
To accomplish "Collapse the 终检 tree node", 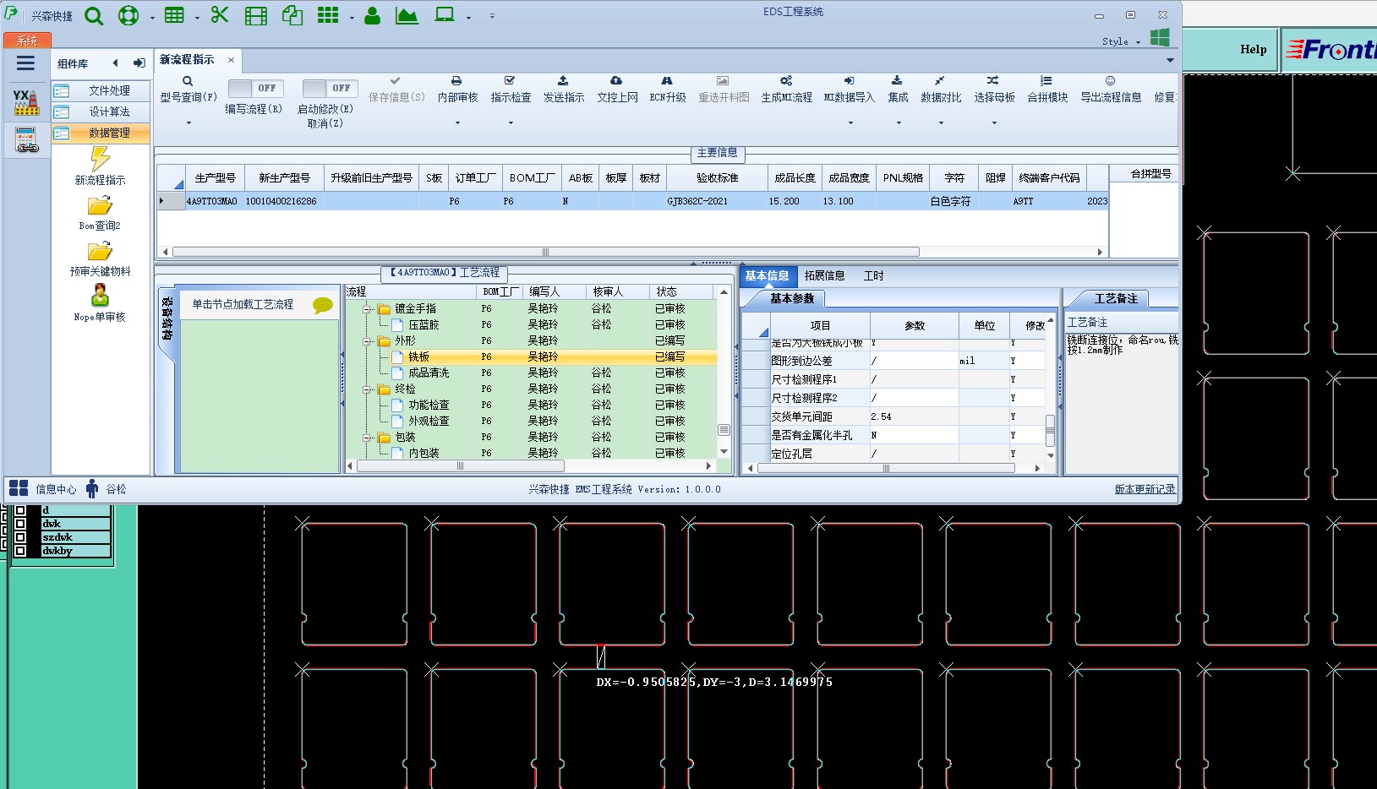I will tap(368, 389).
